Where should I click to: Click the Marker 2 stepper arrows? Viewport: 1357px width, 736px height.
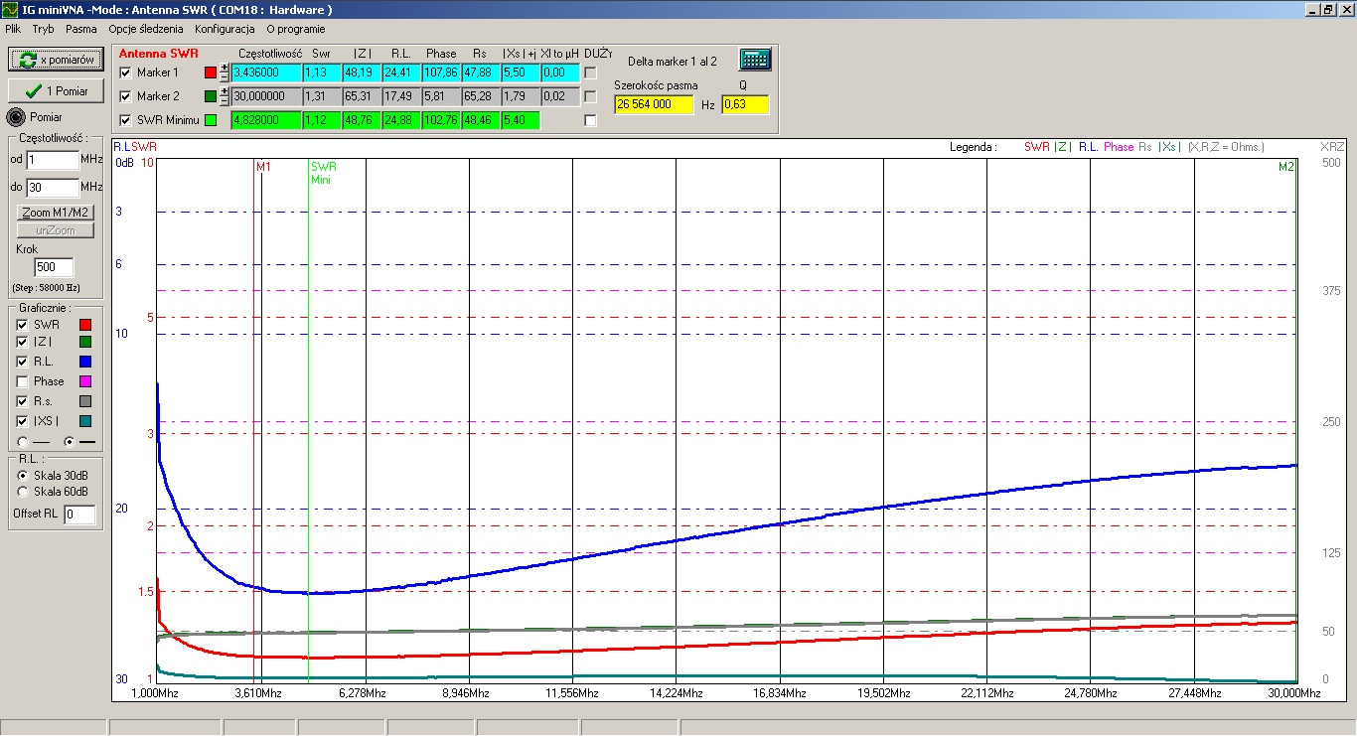pyautogui.click(x=225, y=96)
